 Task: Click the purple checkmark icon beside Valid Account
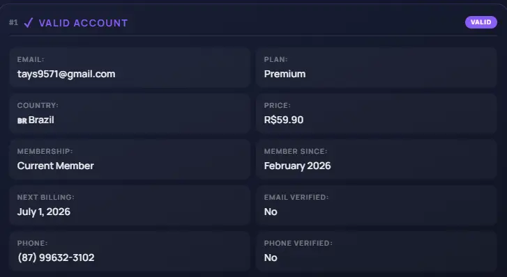tap(29, 22)
